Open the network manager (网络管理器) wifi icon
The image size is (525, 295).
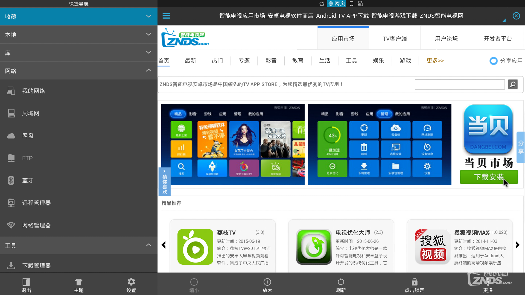[x=11, y=225]
